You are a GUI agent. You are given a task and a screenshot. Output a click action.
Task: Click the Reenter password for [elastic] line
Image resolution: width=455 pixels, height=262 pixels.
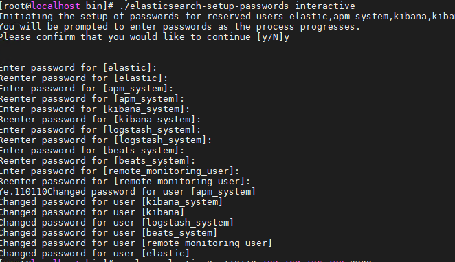tap(84, 78)
